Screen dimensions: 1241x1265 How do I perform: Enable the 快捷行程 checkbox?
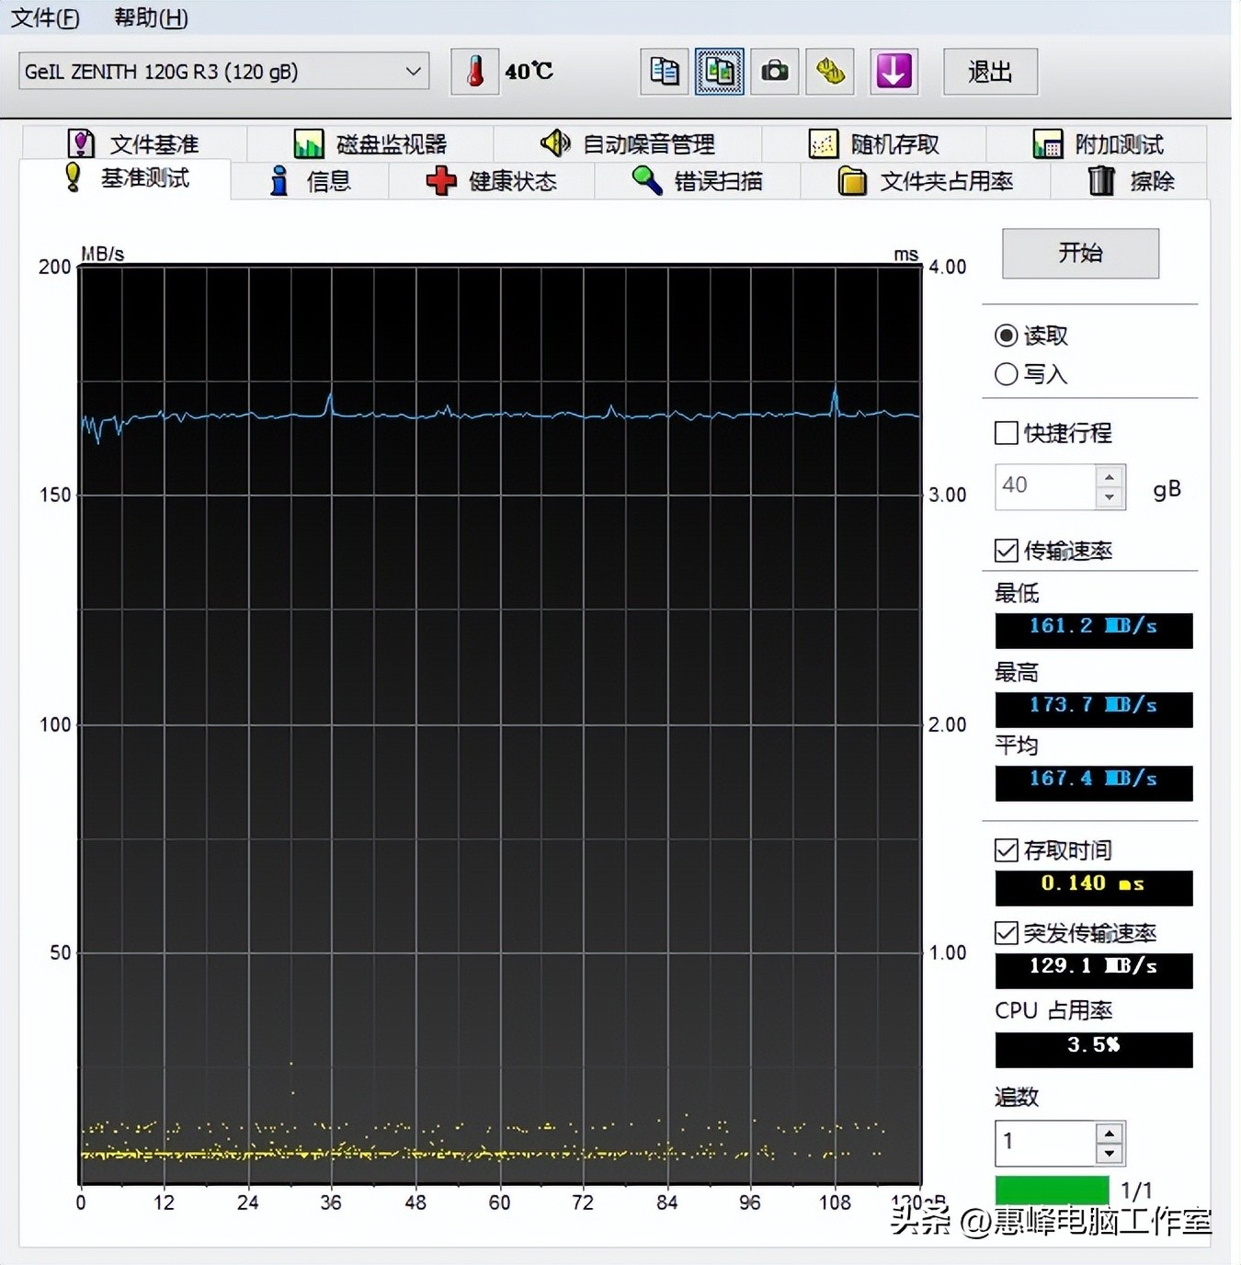[x=1006, y=433]
